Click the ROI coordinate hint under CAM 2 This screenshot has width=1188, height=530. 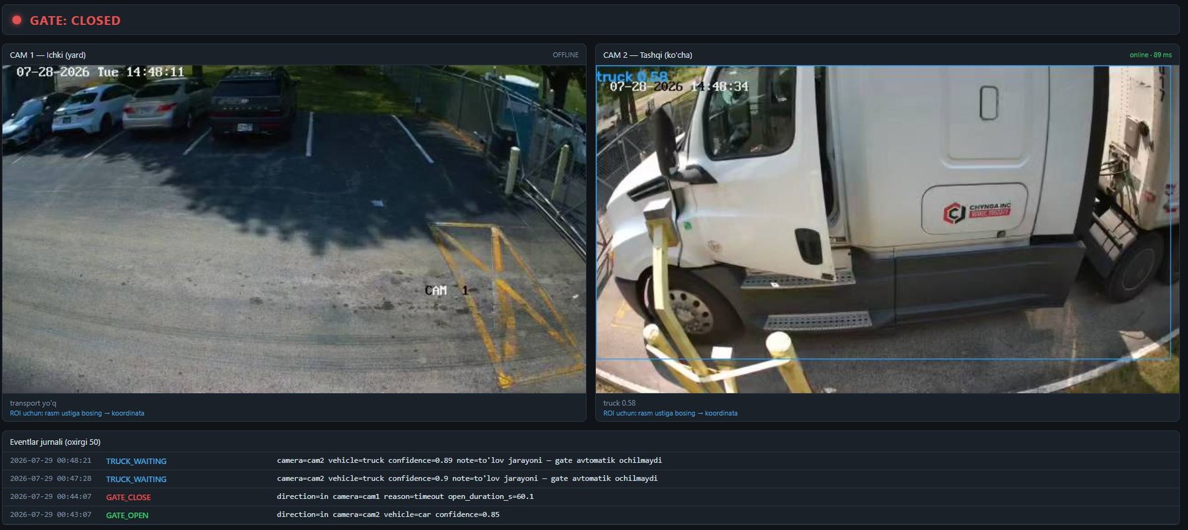pyautogui.click(x=670, y=413)
